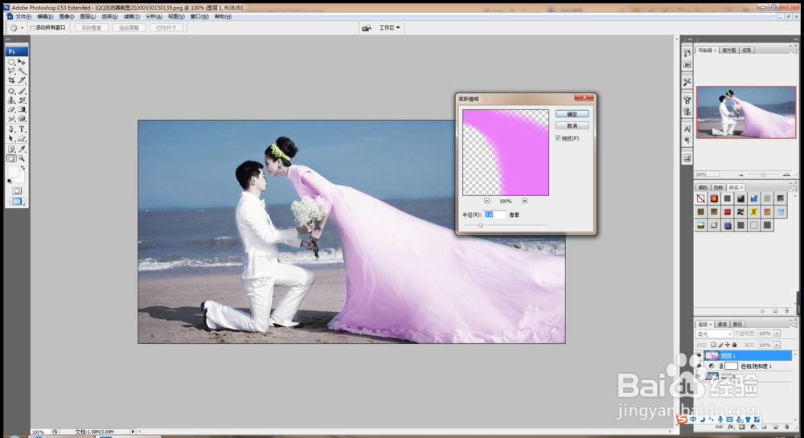
Task: Click the radius 半径 input field
Action: (x=494, y=215)
